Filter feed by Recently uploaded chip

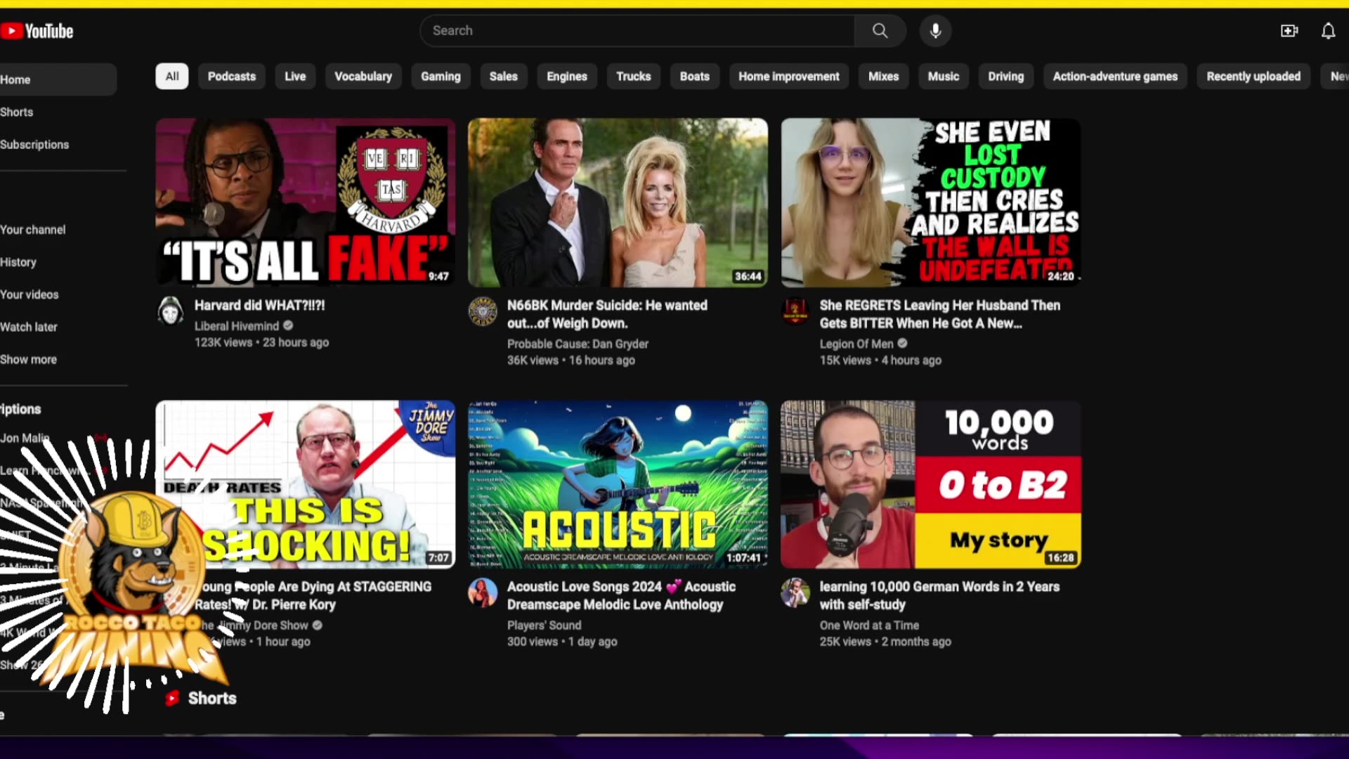point(1253,77)
